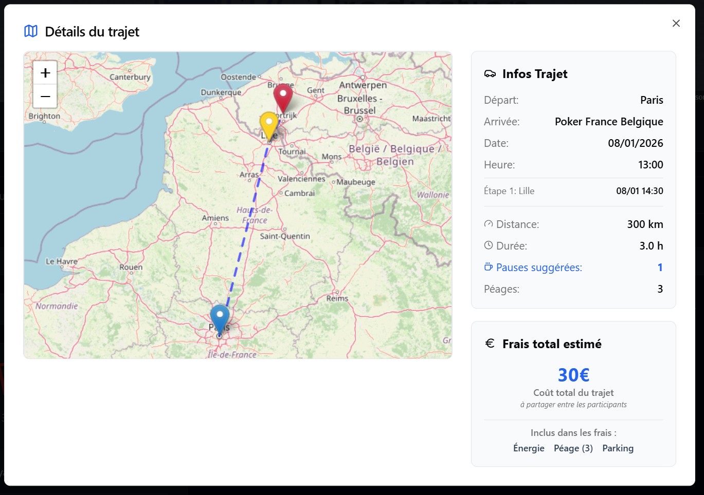The width and height of the screenshot is (704, 495).
Task: Click the 30€ total cost amount
Action: [573, 375]
